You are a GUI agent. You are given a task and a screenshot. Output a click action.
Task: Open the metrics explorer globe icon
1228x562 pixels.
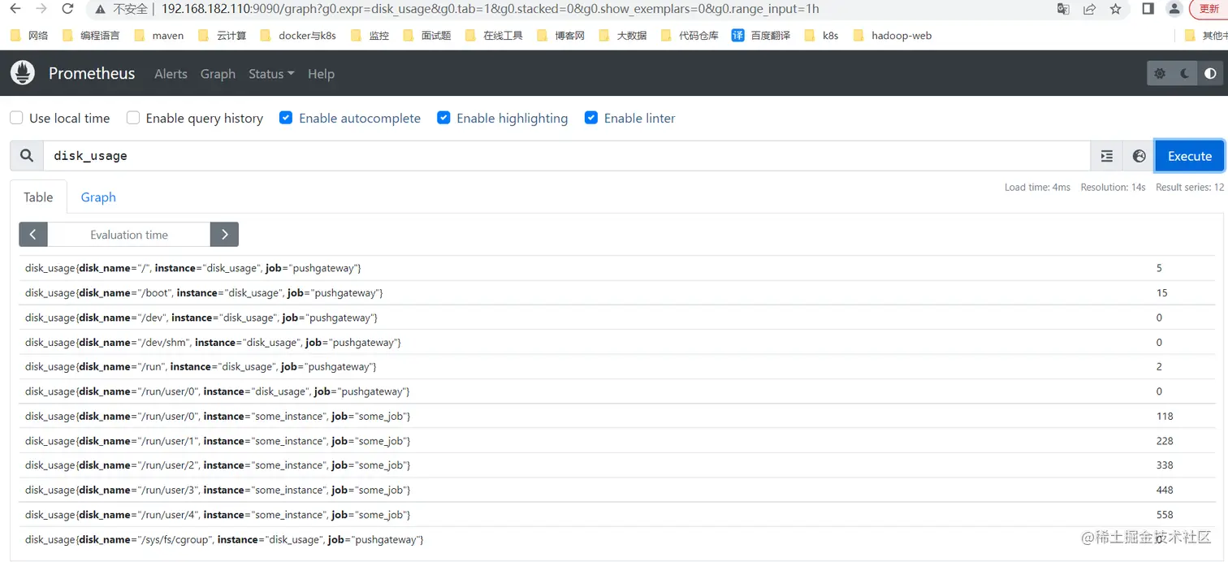pos(1139,156)
